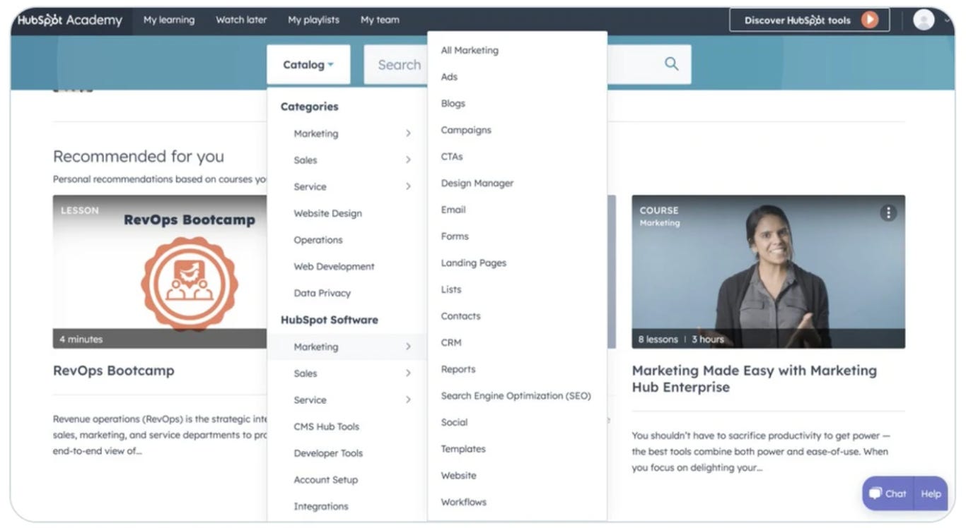Select Web Development category
This screenshot has width=966, height=528.
[x=334, y=267]
